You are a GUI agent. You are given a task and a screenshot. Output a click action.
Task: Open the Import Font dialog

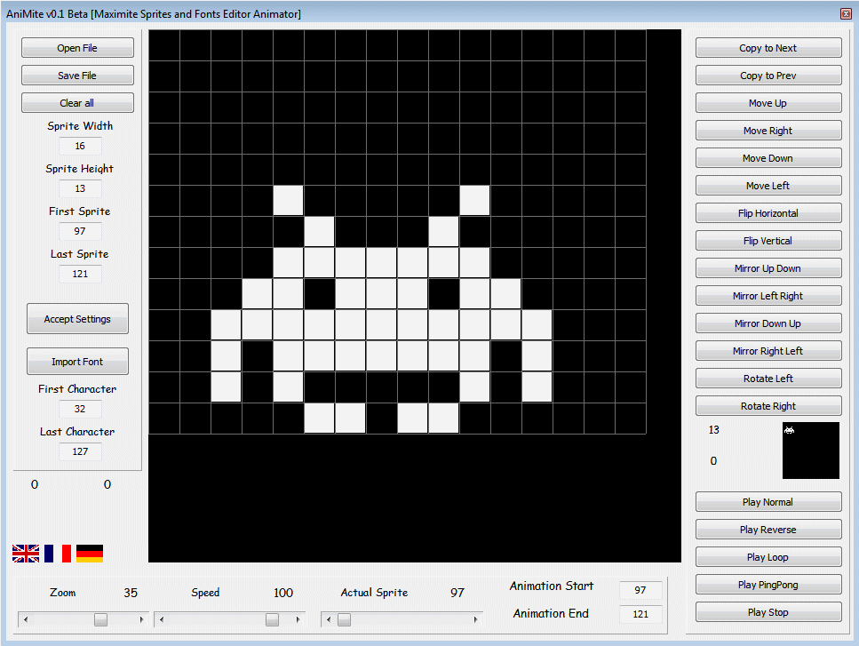pos(77,362)
